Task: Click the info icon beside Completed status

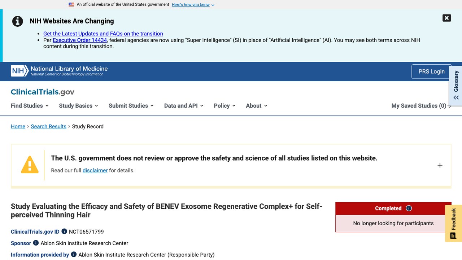Action: click(409, 208)
